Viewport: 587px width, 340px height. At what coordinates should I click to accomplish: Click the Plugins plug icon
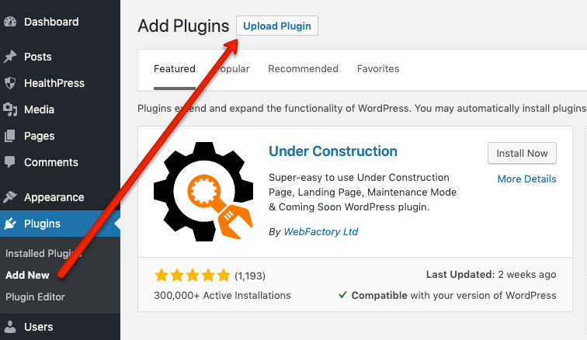[x=10, y=224]
